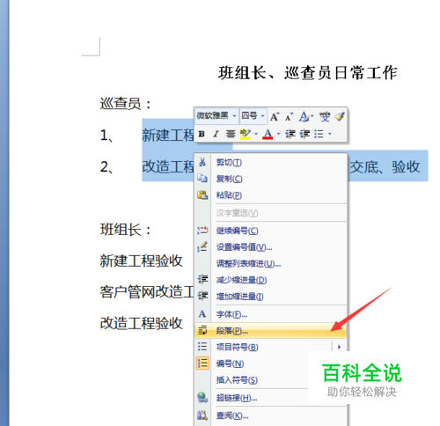This screenshot has width=440, height=426.
Task: Click the line 新建工程验收
Action: click(142, 261)
